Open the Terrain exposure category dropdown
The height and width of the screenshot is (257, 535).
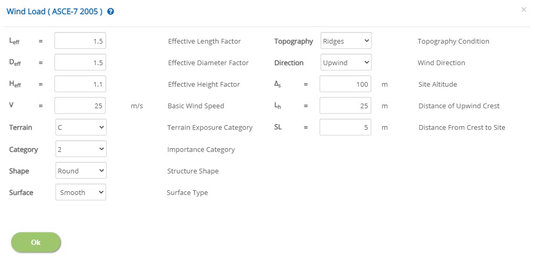point(81,127)
